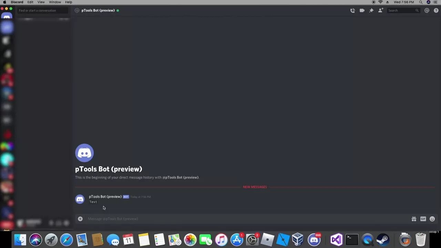Viewport: 441px width, 248px height.
Task: Open Maps from the Dock
Action: click(175, 240)
